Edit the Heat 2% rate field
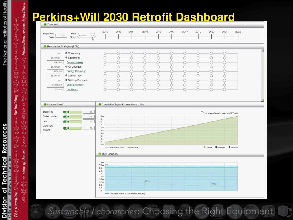Screen dimensions: 293x220 89,121
